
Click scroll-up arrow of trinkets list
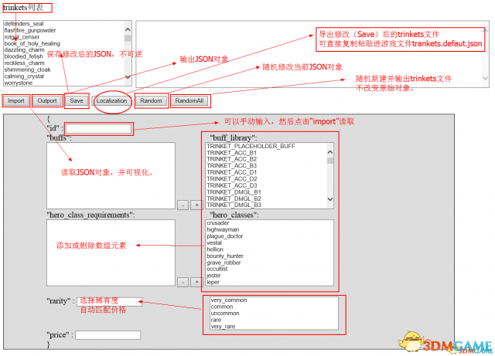[x=128, y=29]
